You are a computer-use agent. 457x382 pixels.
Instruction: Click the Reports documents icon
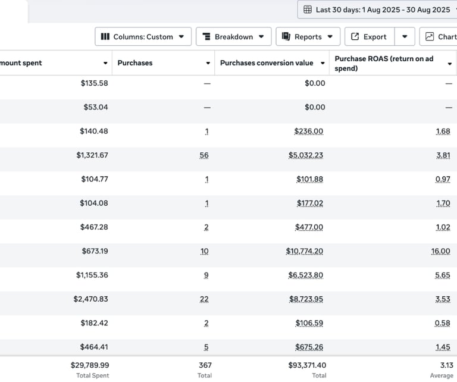(286, 37)
